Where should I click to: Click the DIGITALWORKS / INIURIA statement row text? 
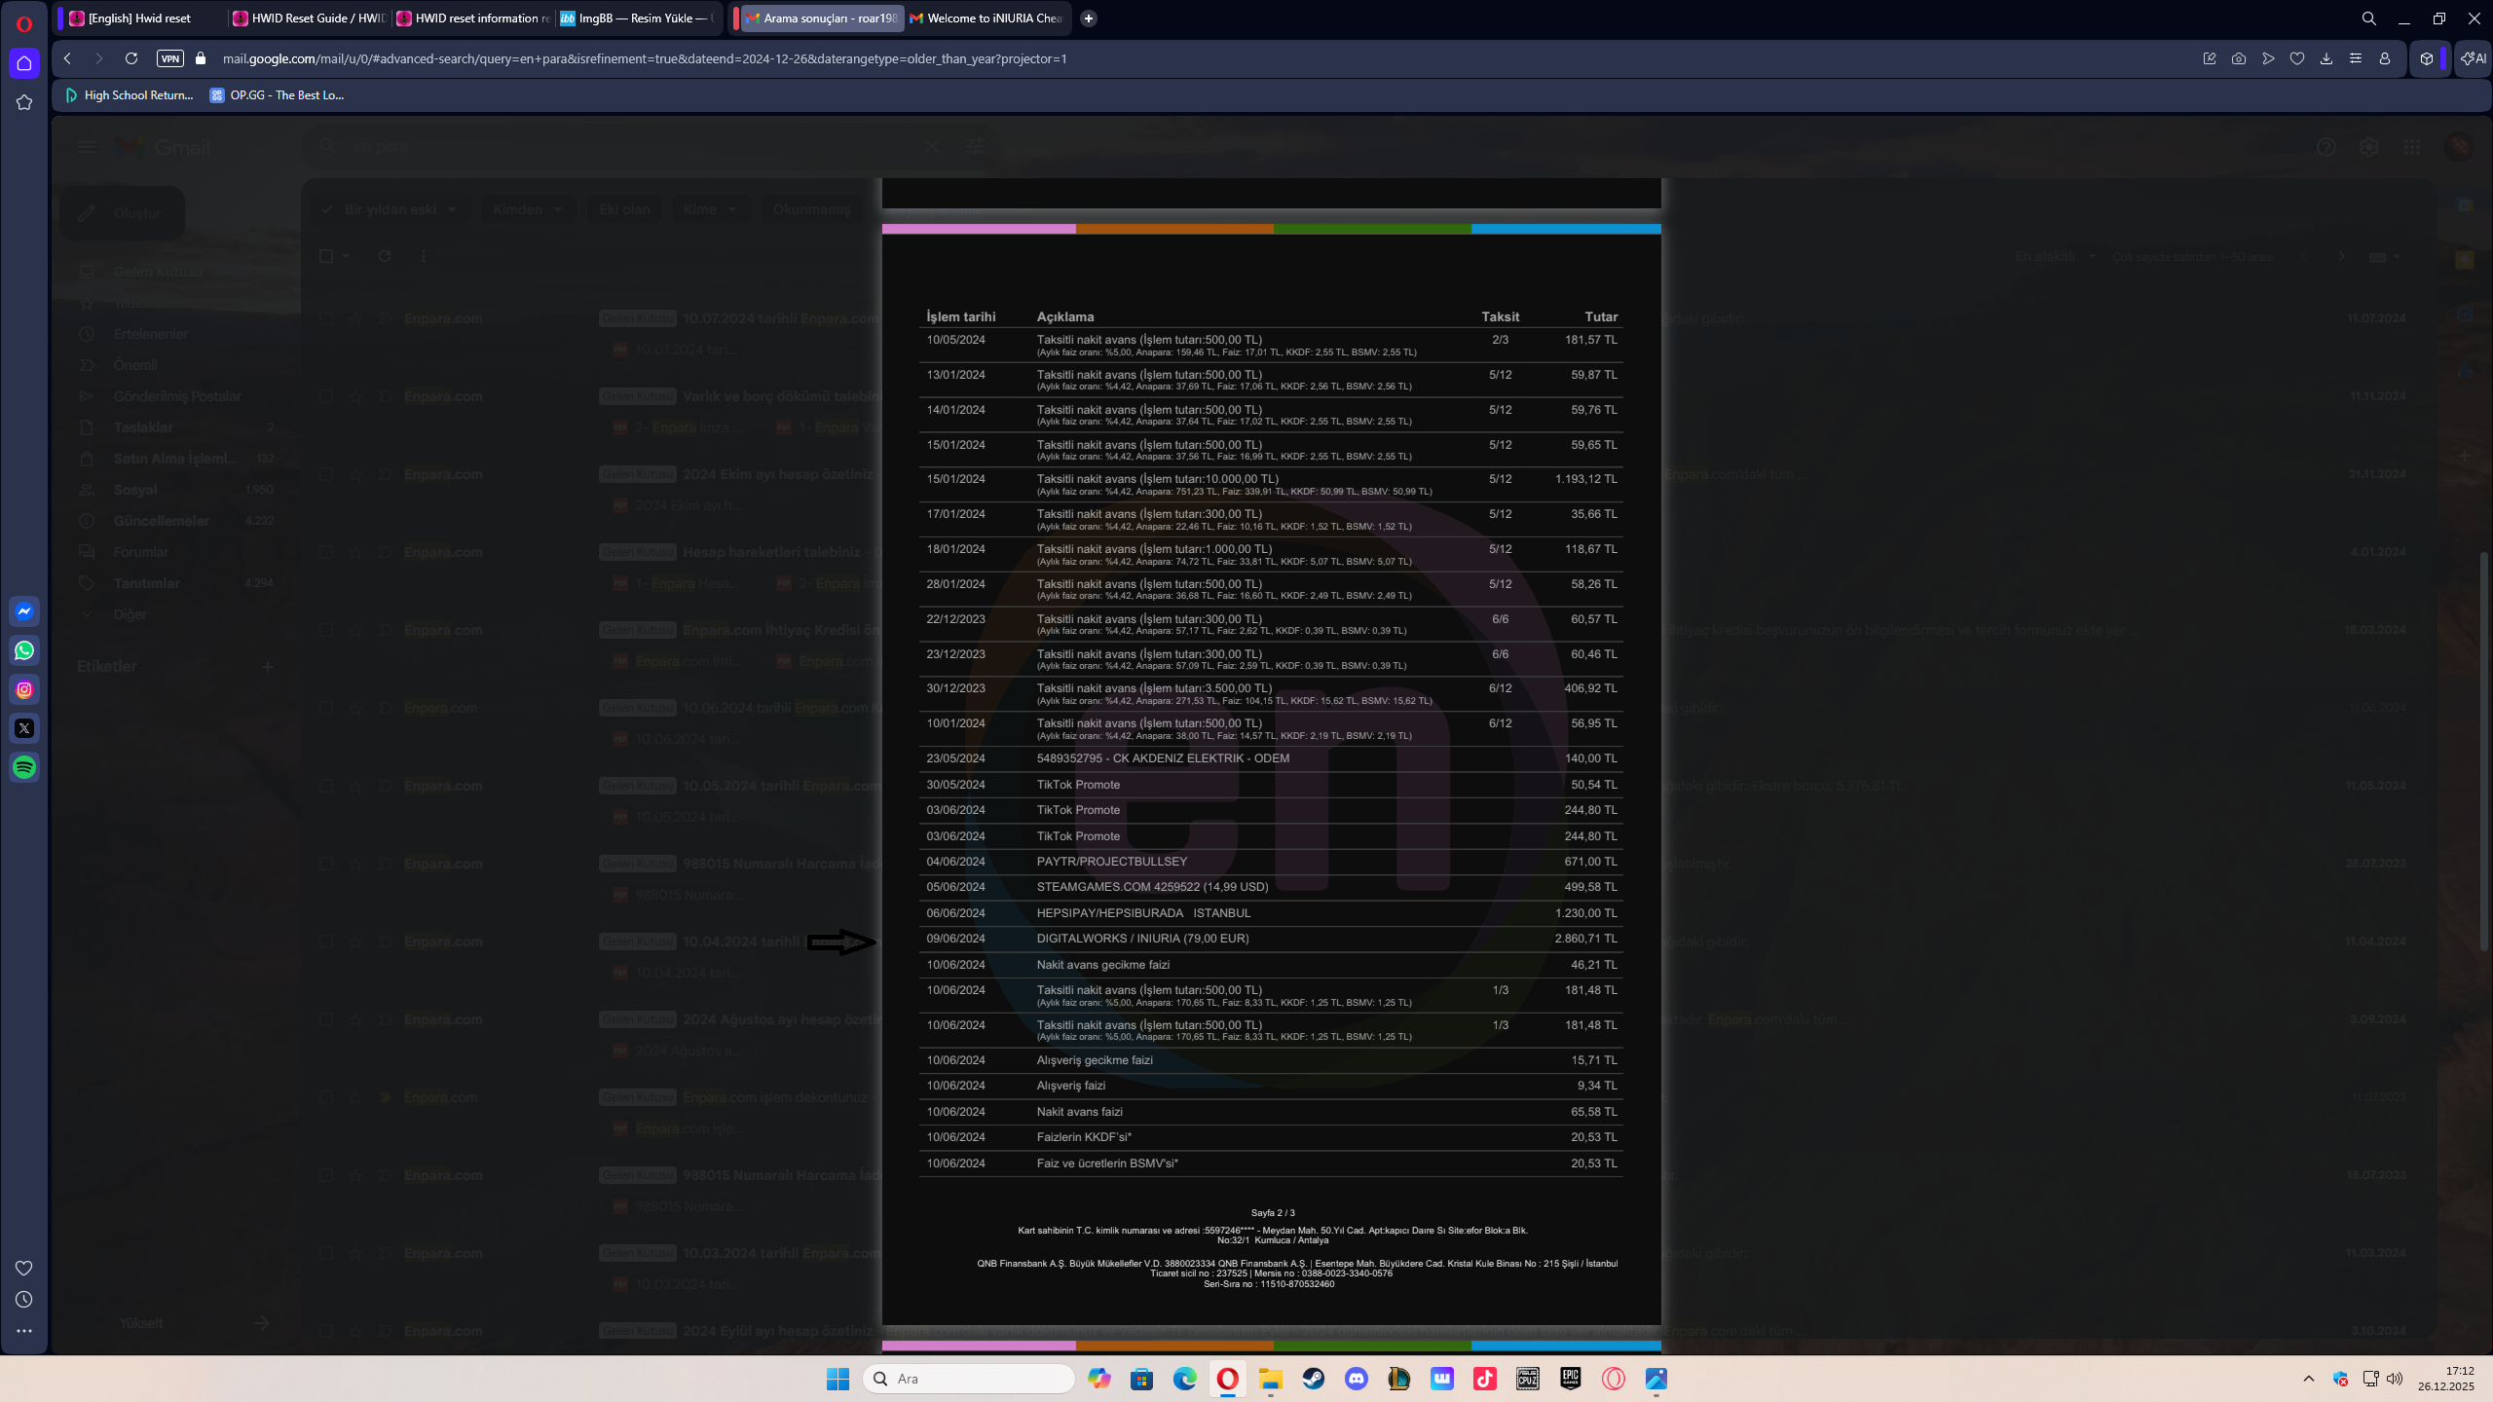click(1142, 939)
